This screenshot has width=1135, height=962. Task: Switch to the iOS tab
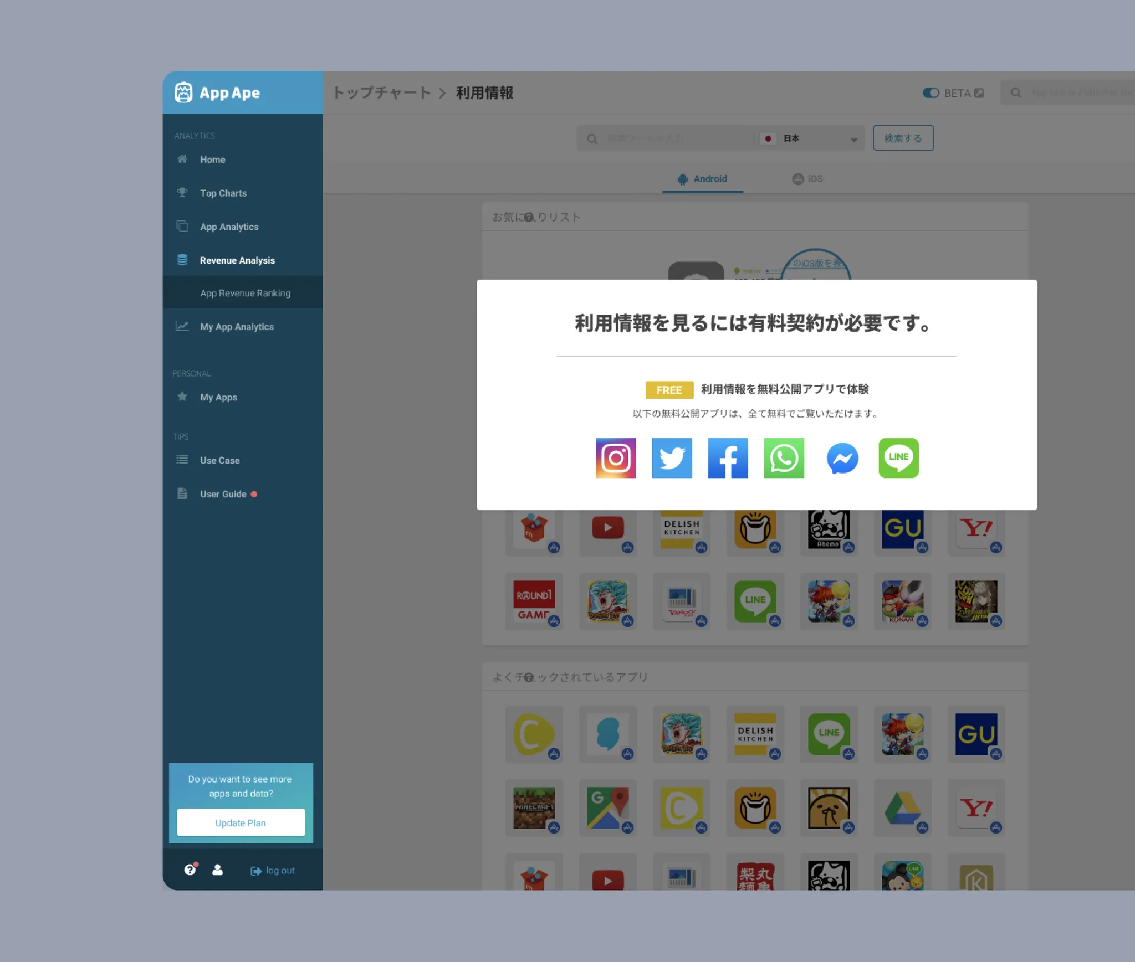click(x=807, y=179)
